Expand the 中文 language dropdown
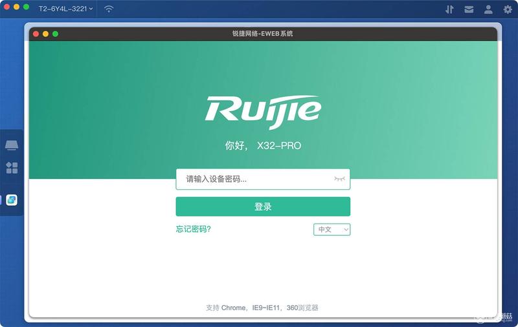Screen dimensions: 518x327 click(x=332, y=229)
